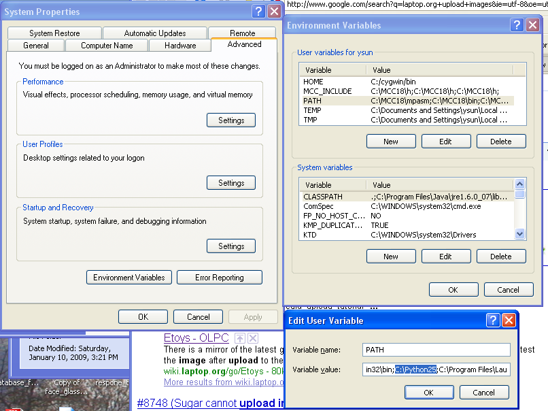Screen dimensions: 548x411
Task: Click help icon in Edit User Variable dialog
Action: pyautogui.click(x=493, y=320)
